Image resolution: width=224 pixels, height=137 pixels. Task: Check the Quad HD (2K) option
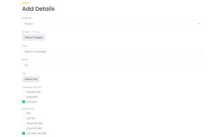(x=24, y=123)
